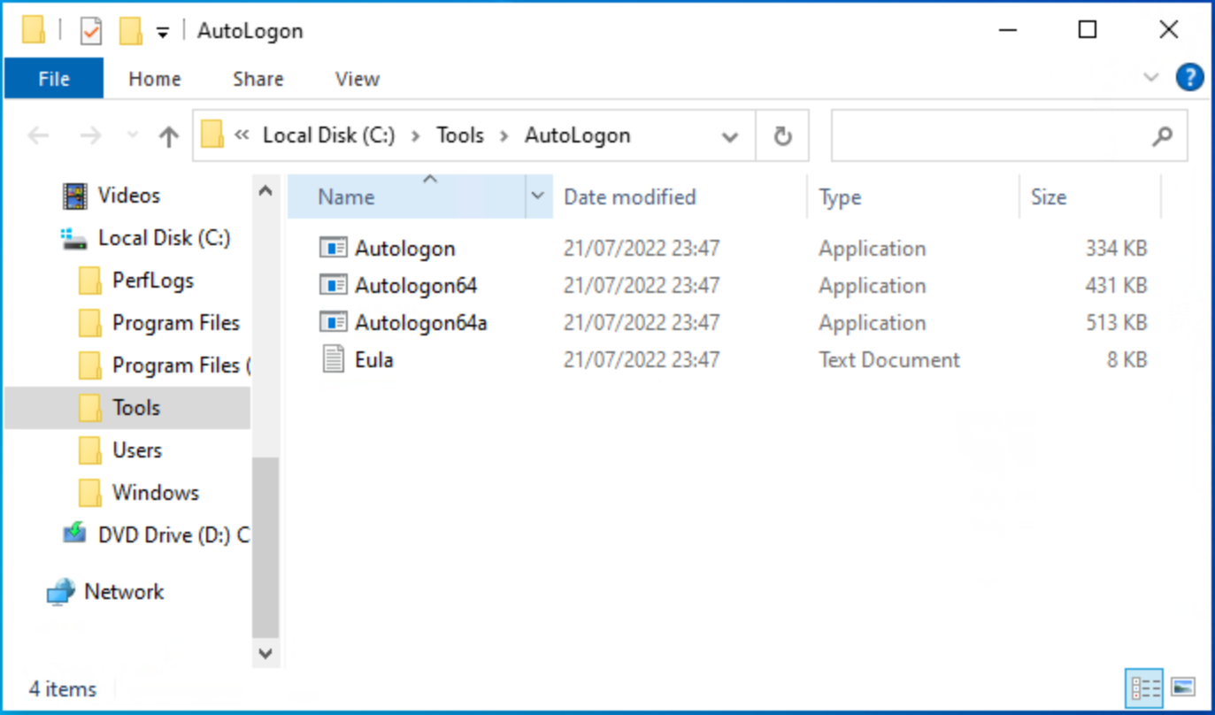Switch to the View ribbon tab
1215x715 pixels.
tap(357, 79)
